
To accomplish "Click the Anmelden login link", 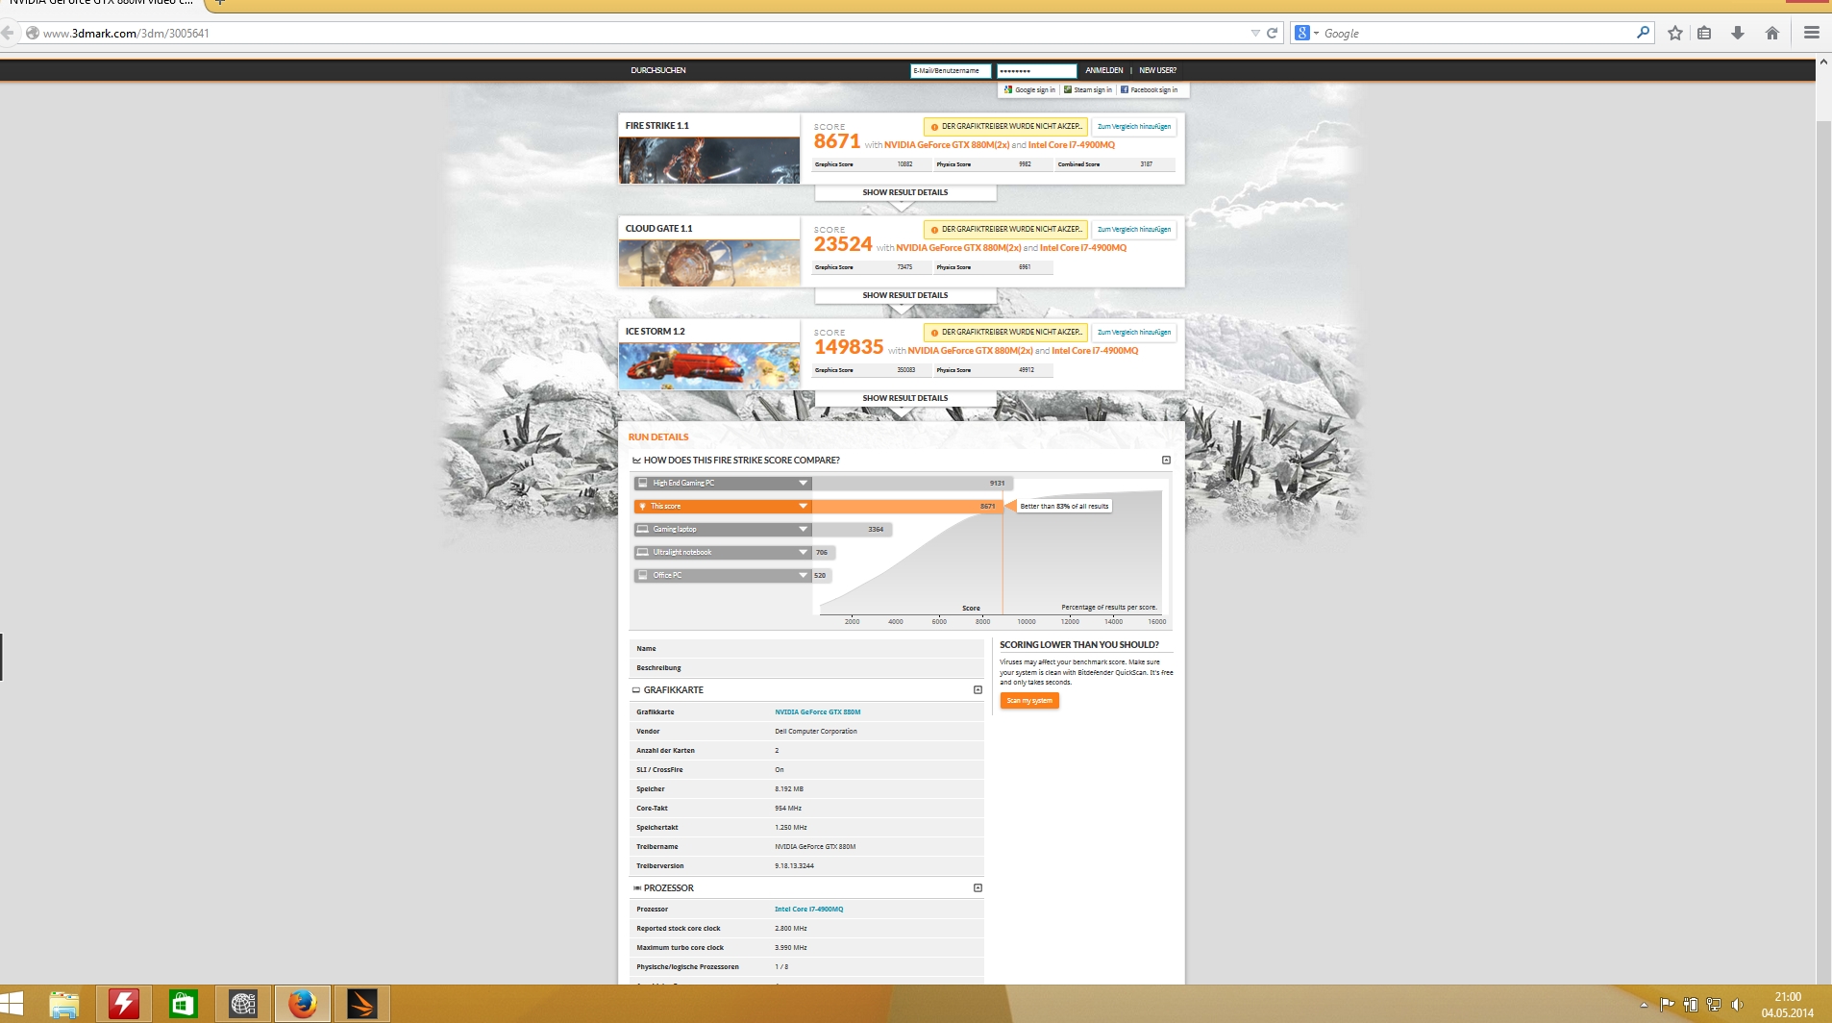I will click(1103, 70).
